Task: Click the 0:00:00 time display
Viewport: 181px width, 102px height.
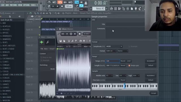Action: coord(100,3)
